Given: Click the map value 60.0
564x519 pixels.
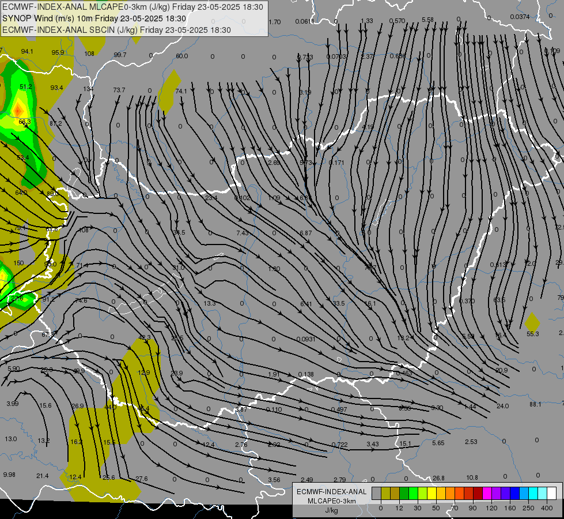Looking at the screenshot, I should (182, 56).
